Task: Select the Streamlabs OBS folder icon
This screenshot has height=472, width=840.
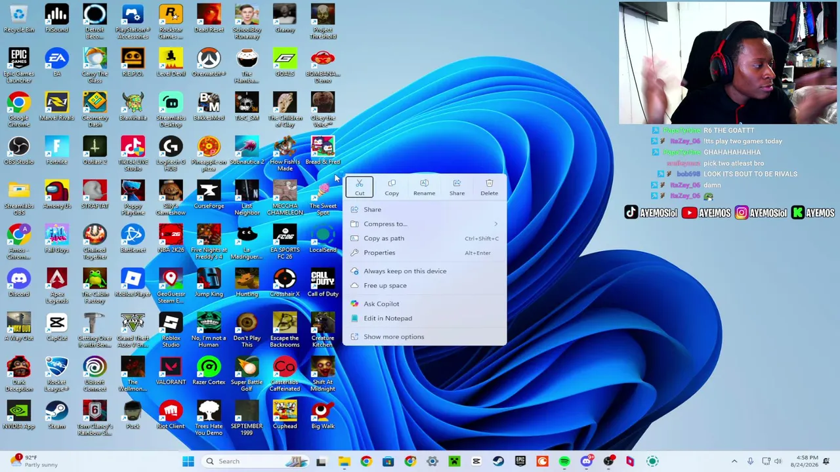Action: coord(19,197)
